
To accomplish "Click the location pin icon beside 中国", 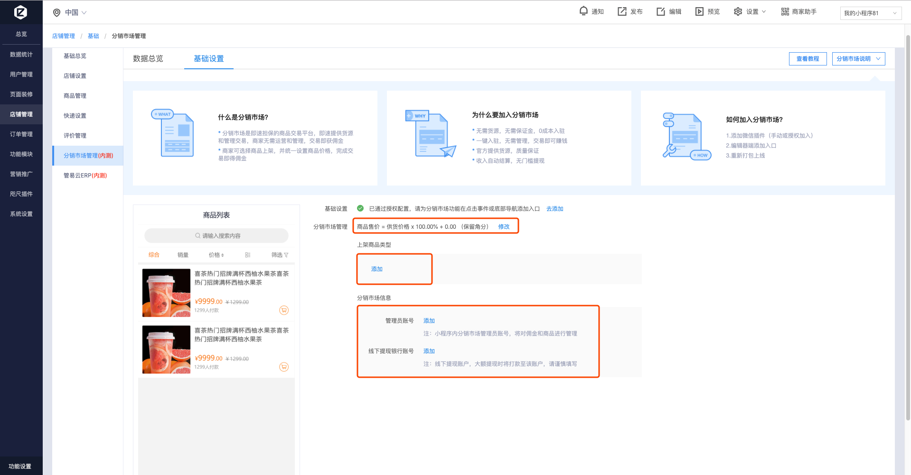I will pyautogui.click(x=56, y=13).
